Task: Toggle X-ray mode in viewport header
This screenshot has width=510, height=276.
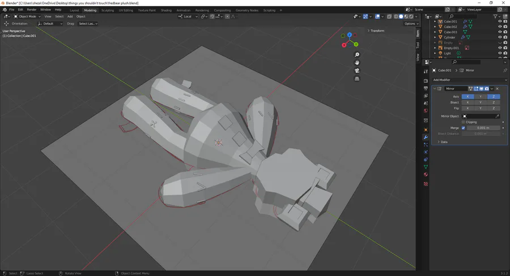Action: tap(389, 16)
